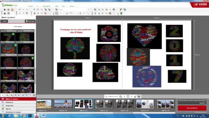The height and width of the screenshot is (118, 209).
Task: Toggle bold text formatting
Action: pos(56,13)
